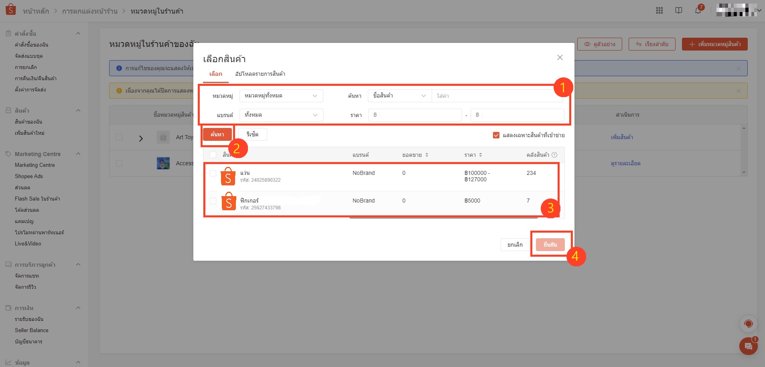Click the minimum price input field
The height and width of the screenshot is (367, 765).
(x=415, y=115)
